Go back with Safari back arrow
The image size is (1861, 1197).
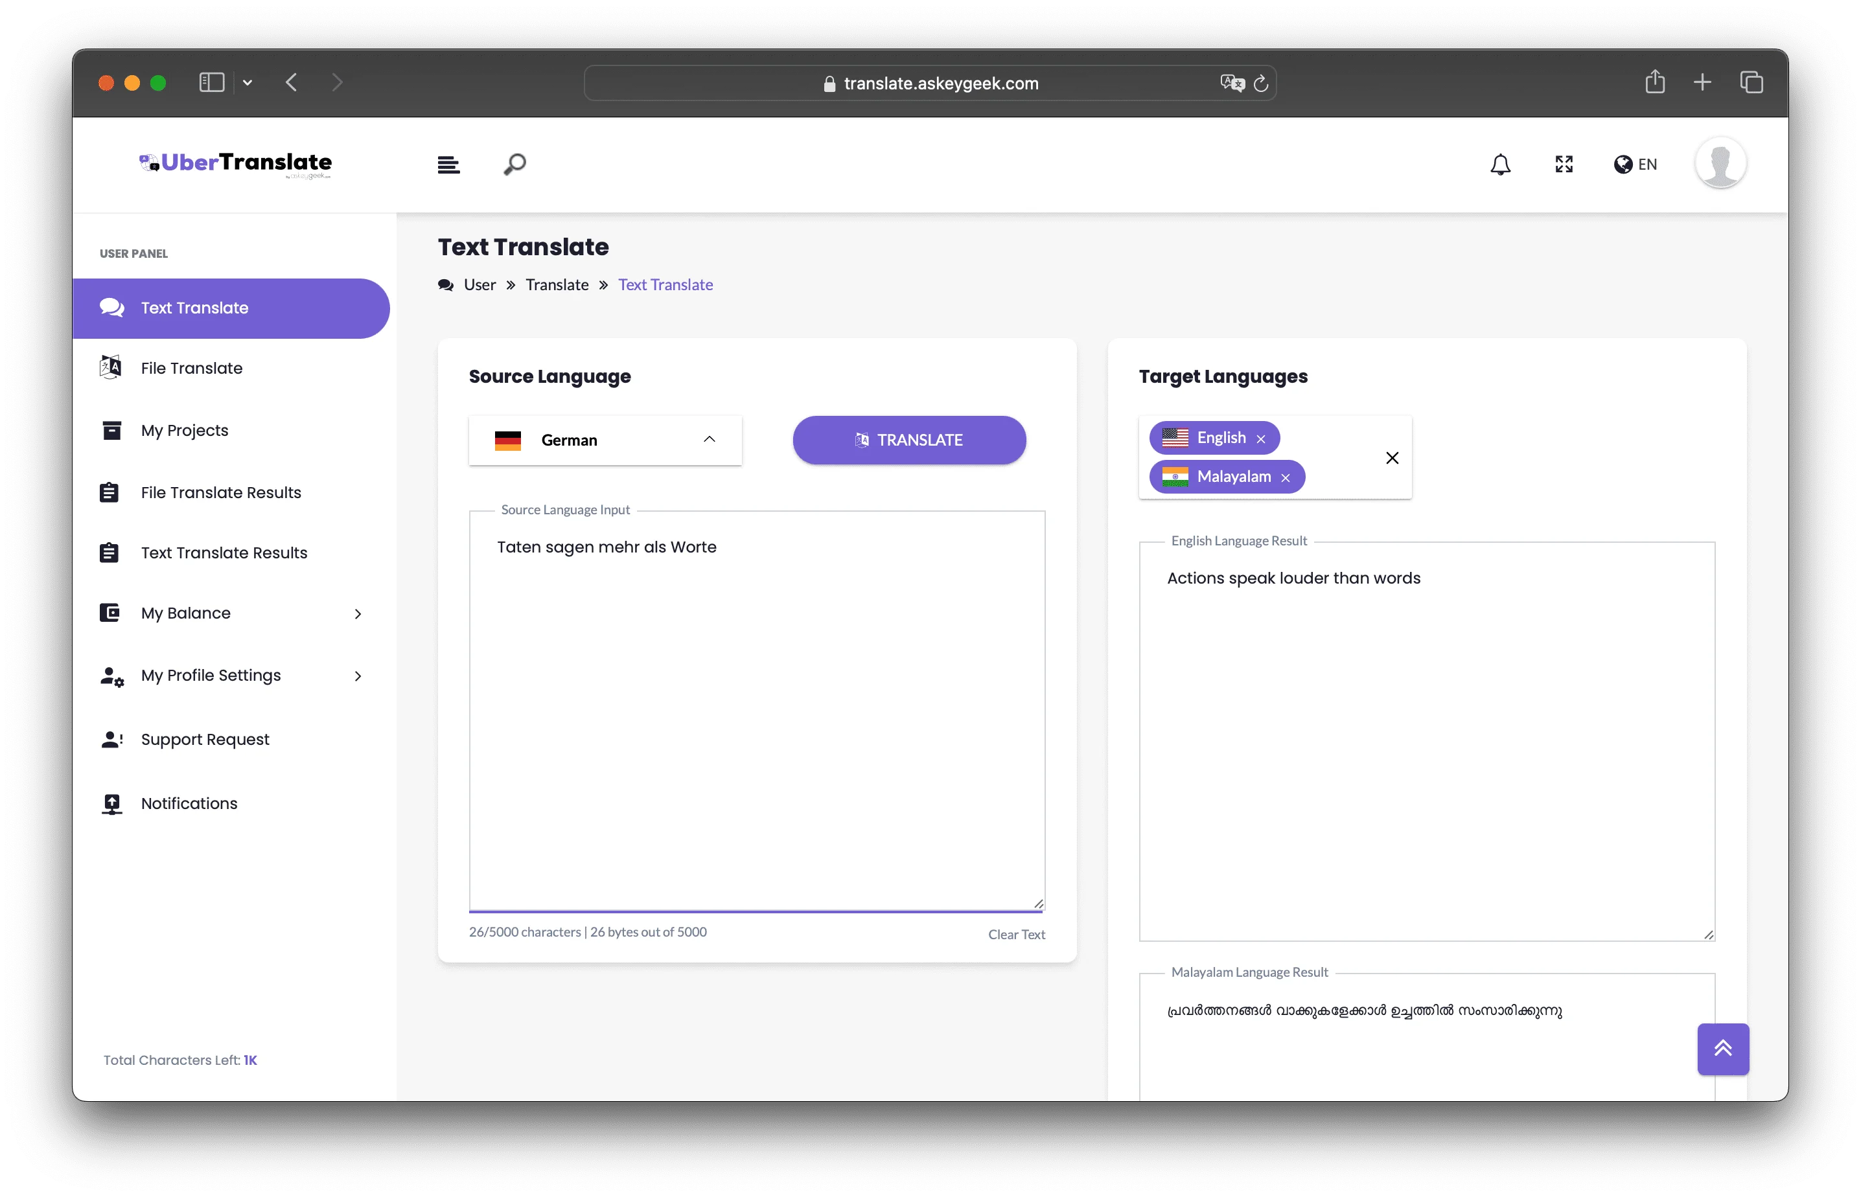pos(292,82)
